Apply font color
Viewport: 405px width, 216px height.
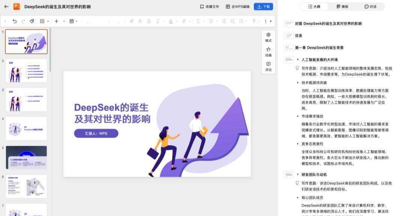[171, 21]
